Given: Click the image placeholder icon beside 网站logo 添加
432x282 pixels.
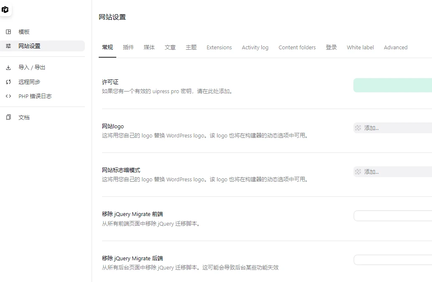Looking at the screenshot, I should pyautogui.click(x=358, y=127).
